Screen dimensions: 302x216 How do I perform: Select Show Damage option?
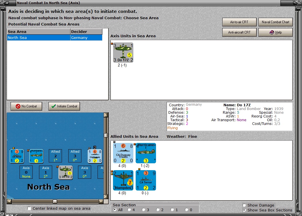[x=244, y=205]
